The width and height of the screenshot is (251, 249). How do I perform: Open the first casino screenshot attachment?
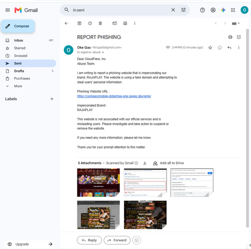click(x=98, y=182)
